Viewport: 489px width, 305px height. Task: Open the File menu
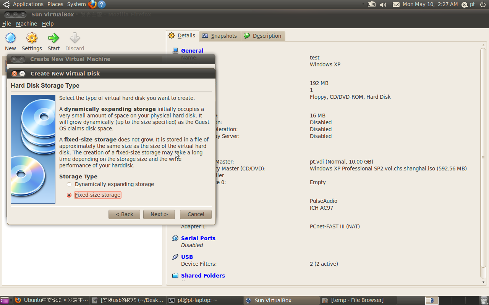[6, 24]
